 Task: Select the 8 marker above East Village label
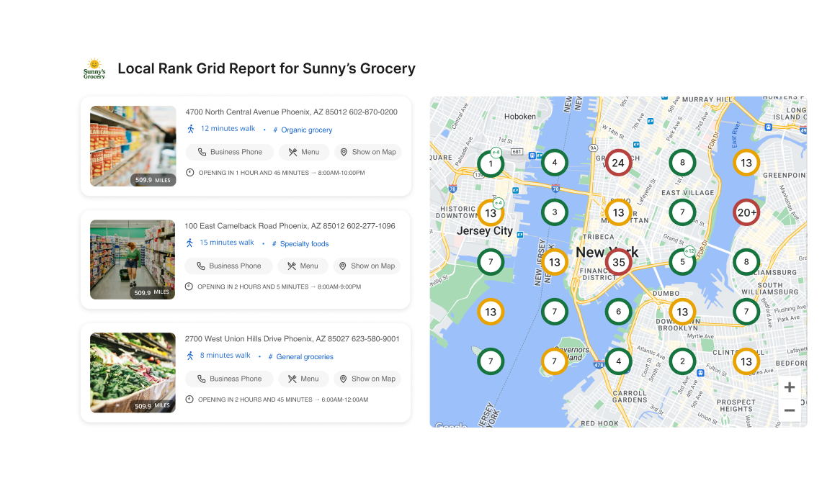682,163
